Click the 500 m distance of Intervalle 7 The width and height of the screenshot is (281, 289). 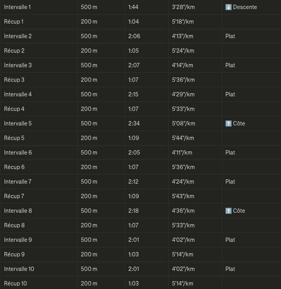point(89,182)
